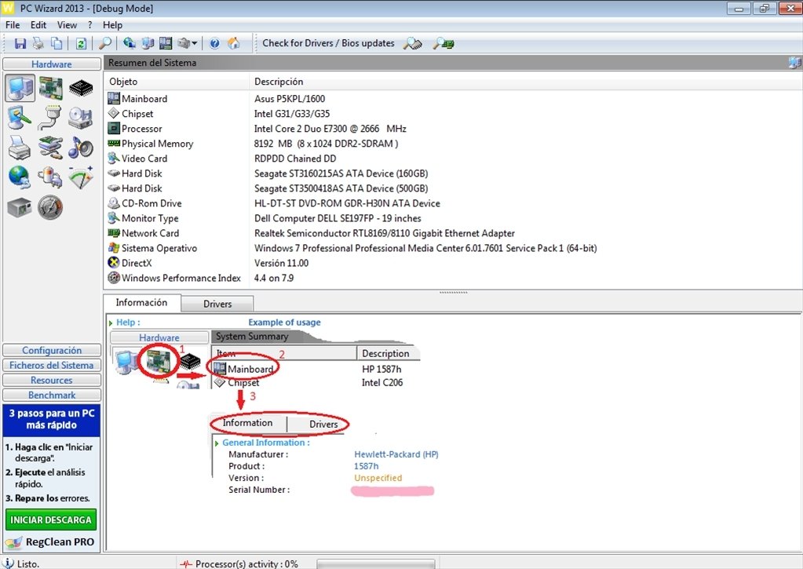Click the Descripción column header
The image size is (803, 569).
pos(526,82)
